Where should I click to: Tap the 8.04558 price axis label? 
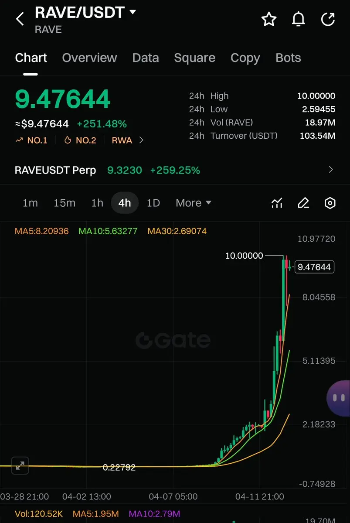tap(319, 297)
